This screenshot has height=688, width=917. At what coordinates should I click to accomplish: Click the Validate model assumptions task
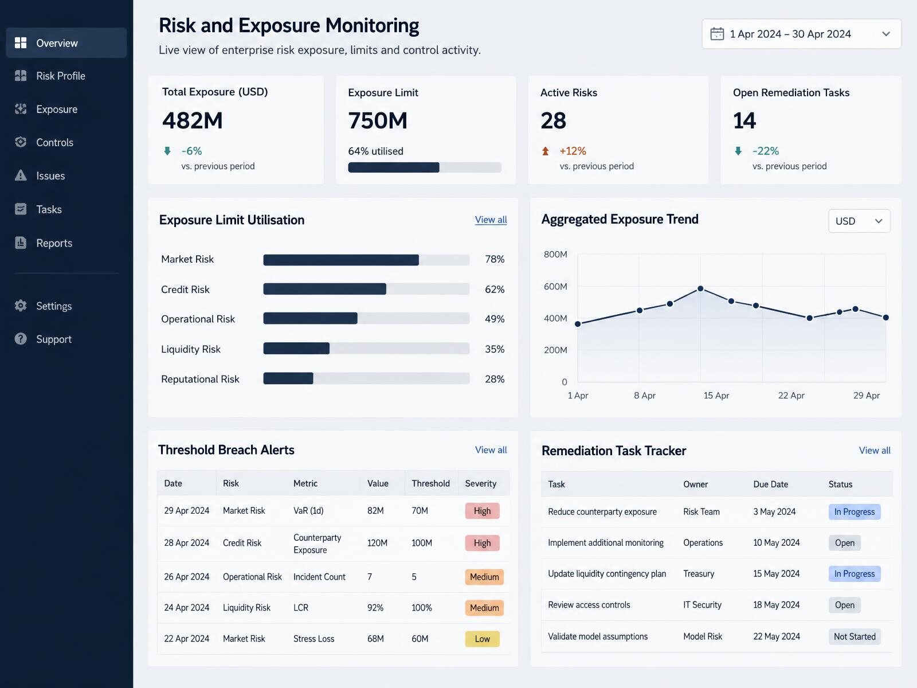[x=598, y=636]
